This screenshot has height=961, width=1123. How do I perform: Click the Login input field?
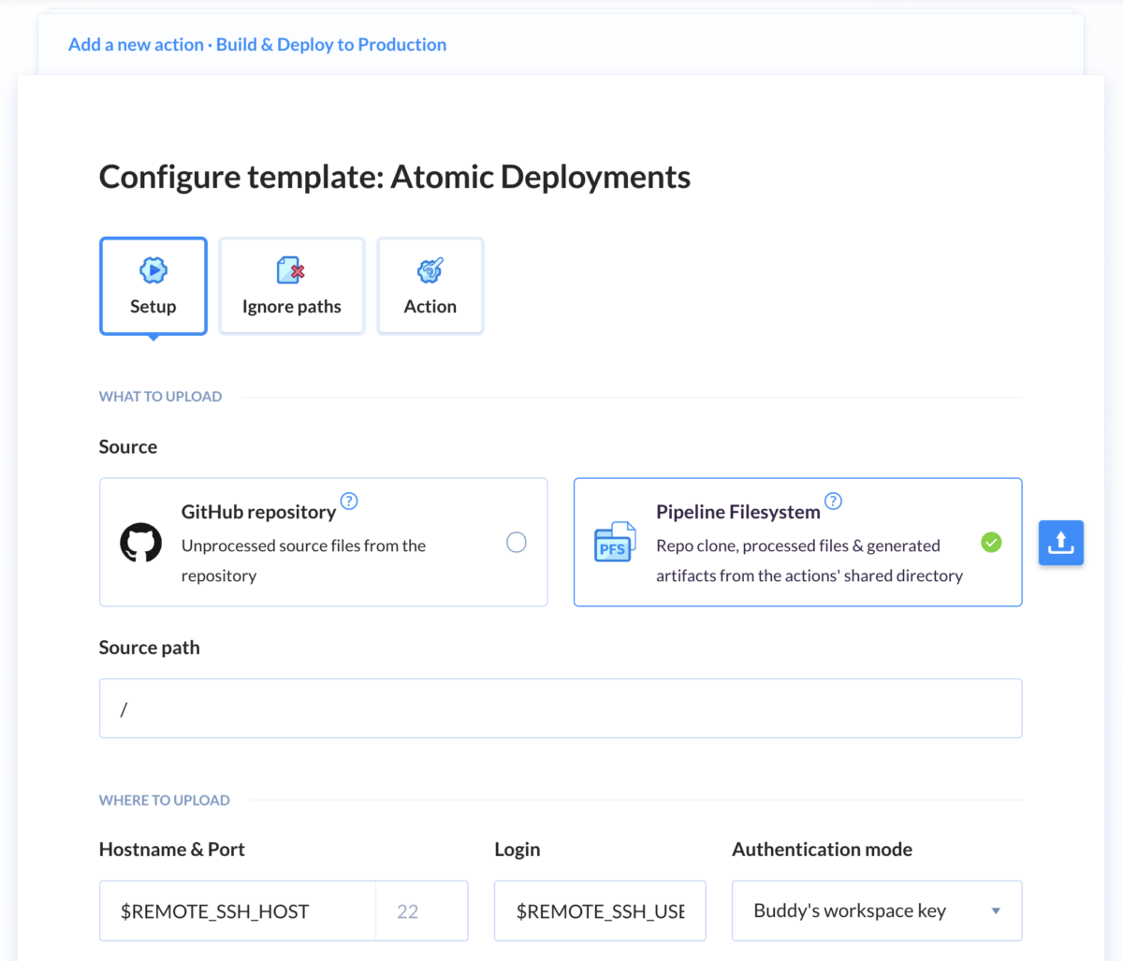[600, 910]
